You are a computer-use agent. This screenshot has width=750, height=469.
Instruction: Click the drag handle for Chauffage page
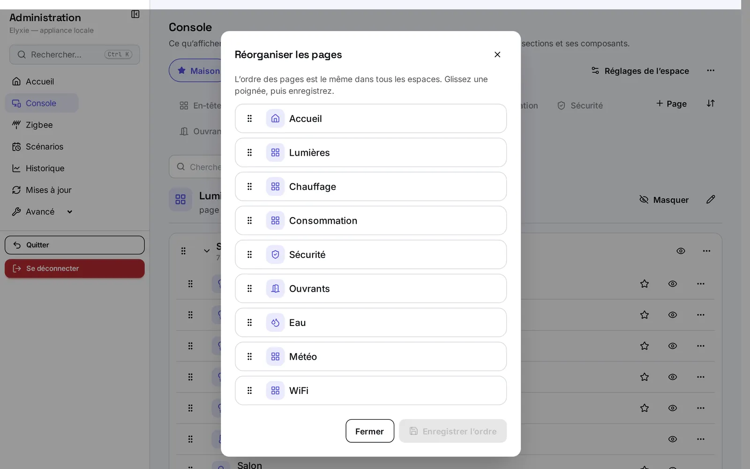click(x=249, y=187)
